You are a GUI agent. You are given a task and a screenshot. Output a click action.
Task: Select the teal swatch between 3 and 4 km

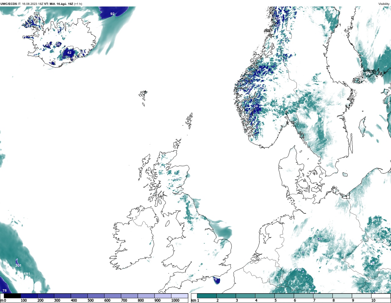(x=245, y=296)
